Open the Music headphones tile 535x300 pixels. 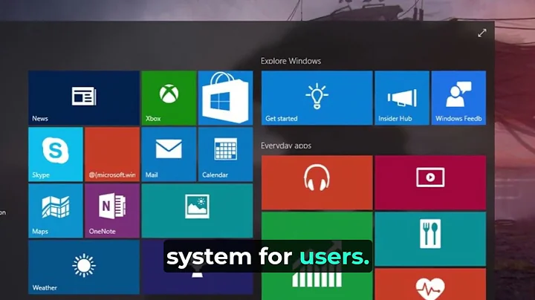click(x=317, y=183)
